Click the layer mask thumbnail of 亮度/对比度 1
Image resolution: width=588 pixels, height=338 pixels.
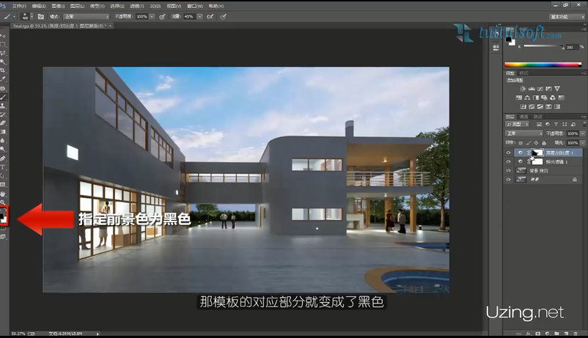(x=537, y=153)
